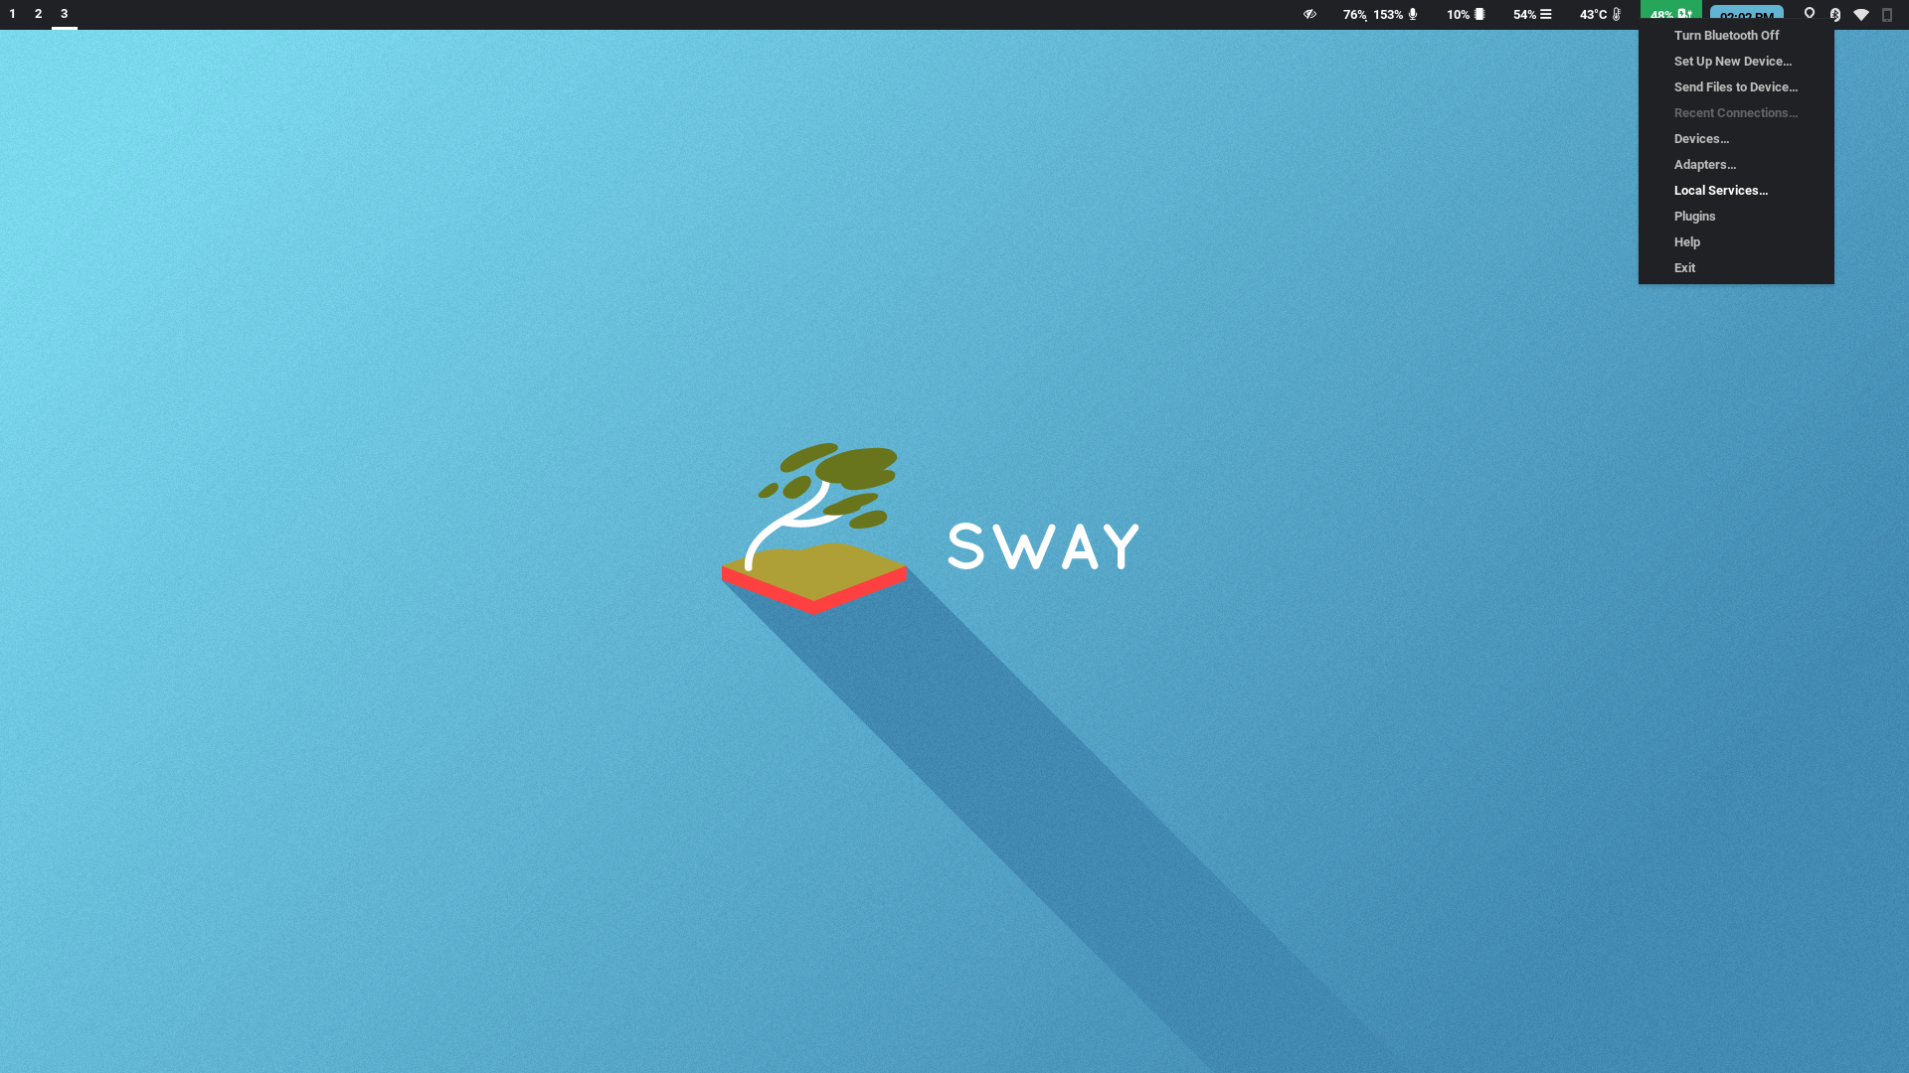The width and height of the screenshot is (1909, 1073).
Task: Open Adapters from the Bluetooth menu
Action: click(1704, 164)
